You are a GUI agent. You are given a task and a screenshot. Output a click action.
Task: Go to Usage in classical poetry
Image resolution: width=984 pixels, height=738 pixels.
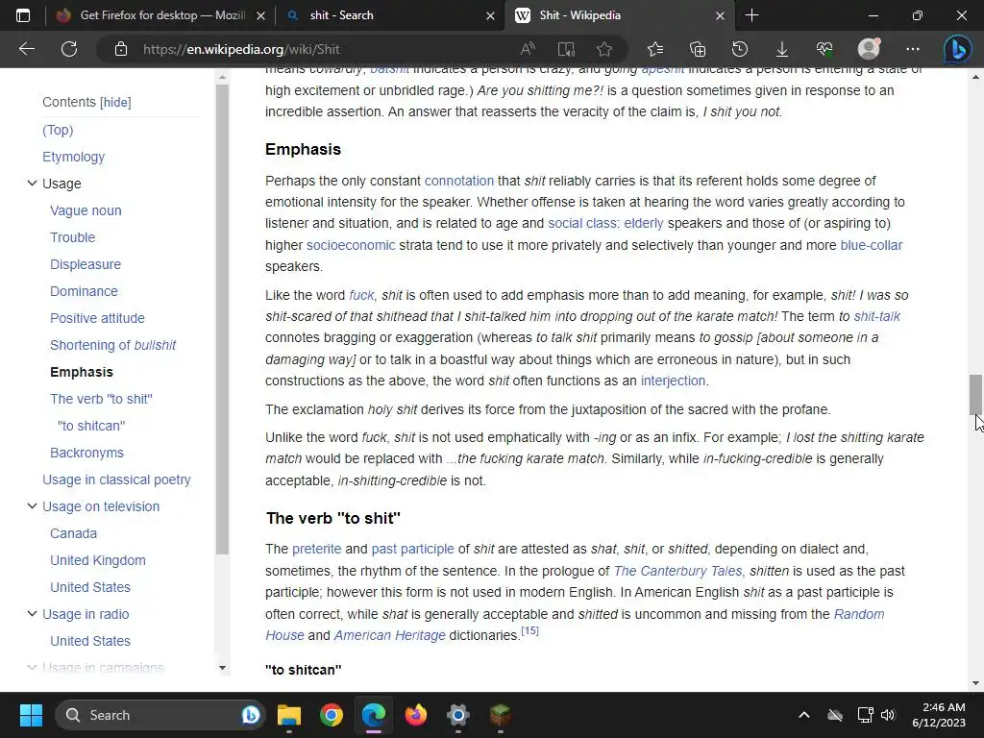[x=116, y=480]
